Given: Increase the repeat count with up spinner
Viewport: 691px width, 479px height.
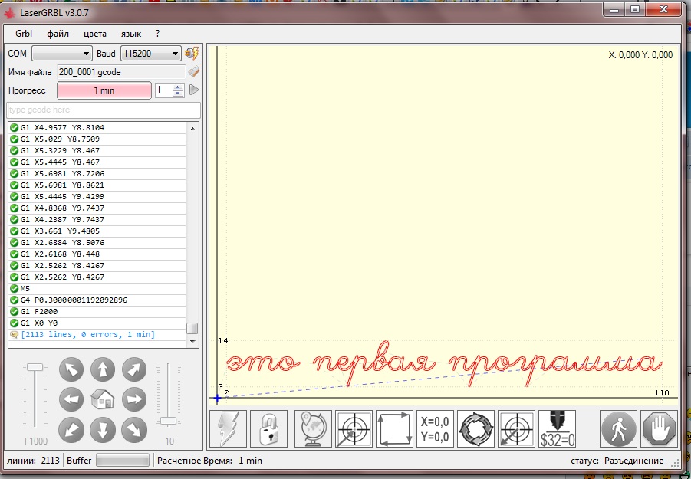Looking at the screenshot, I should pos(178,87).
